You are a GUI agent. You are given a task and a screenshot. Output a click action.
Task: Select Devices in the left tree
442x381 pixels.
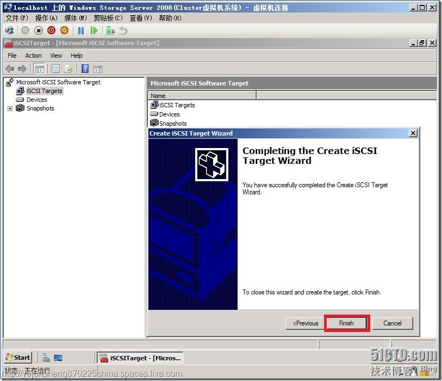click(36, 100)
